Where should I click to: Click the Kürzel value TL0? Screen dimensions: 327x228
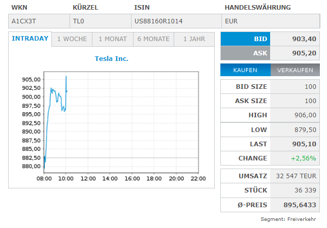tap(79, 21)
